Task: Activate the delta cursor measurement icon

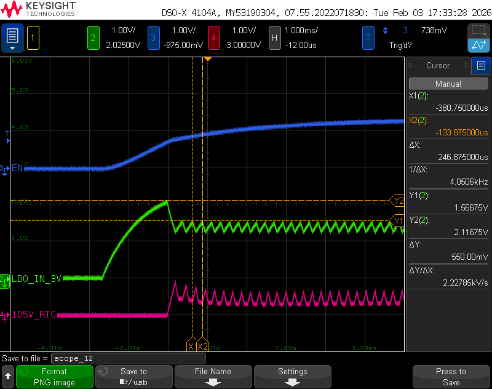Action: click(x=478, y=45)
